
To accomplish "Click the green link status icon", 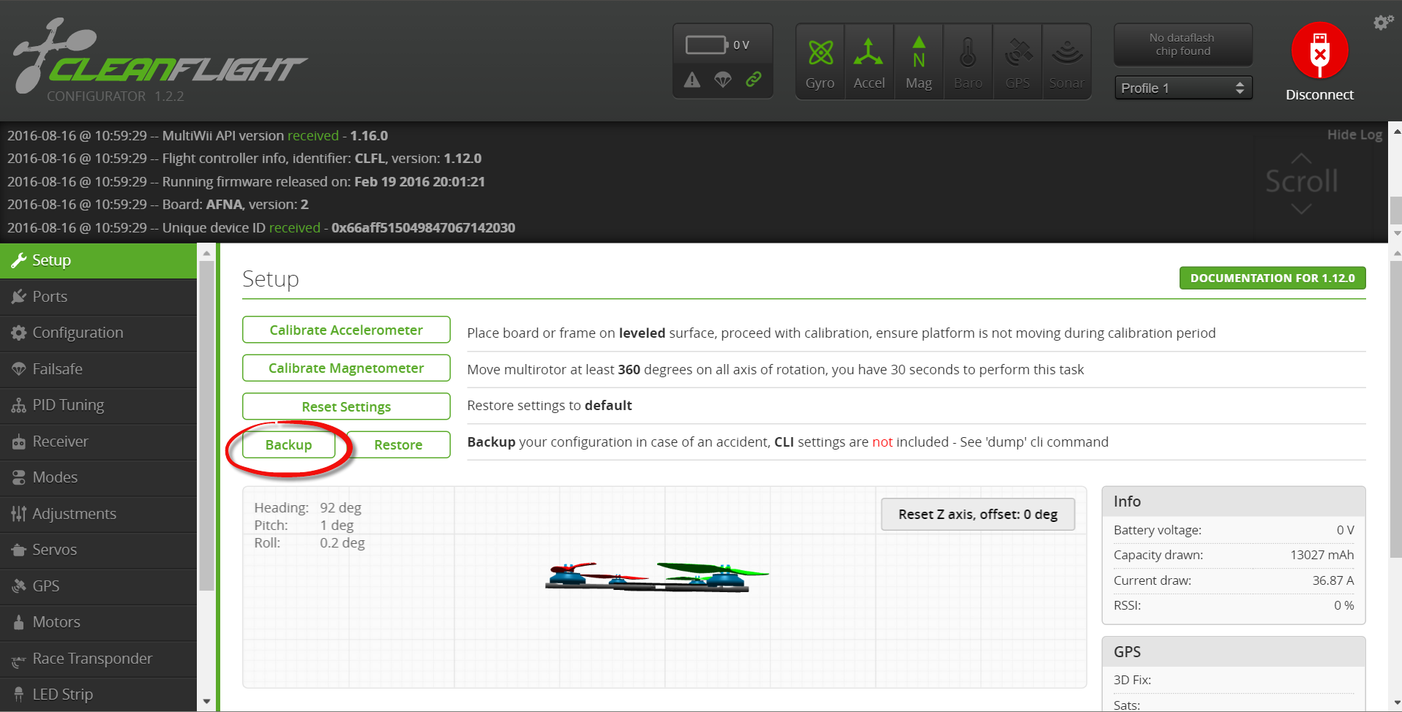I will 754,79.
